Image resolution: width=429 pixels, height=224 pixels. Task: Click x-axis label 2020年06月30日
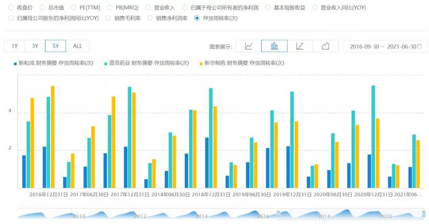point(333,195)
